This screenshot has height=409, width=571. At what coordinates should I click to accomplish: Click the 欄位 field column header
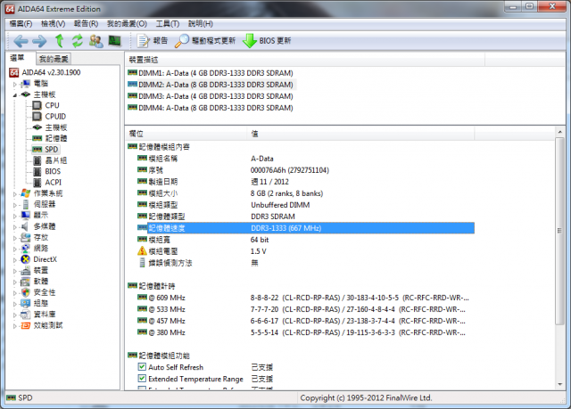pos(186,134)
